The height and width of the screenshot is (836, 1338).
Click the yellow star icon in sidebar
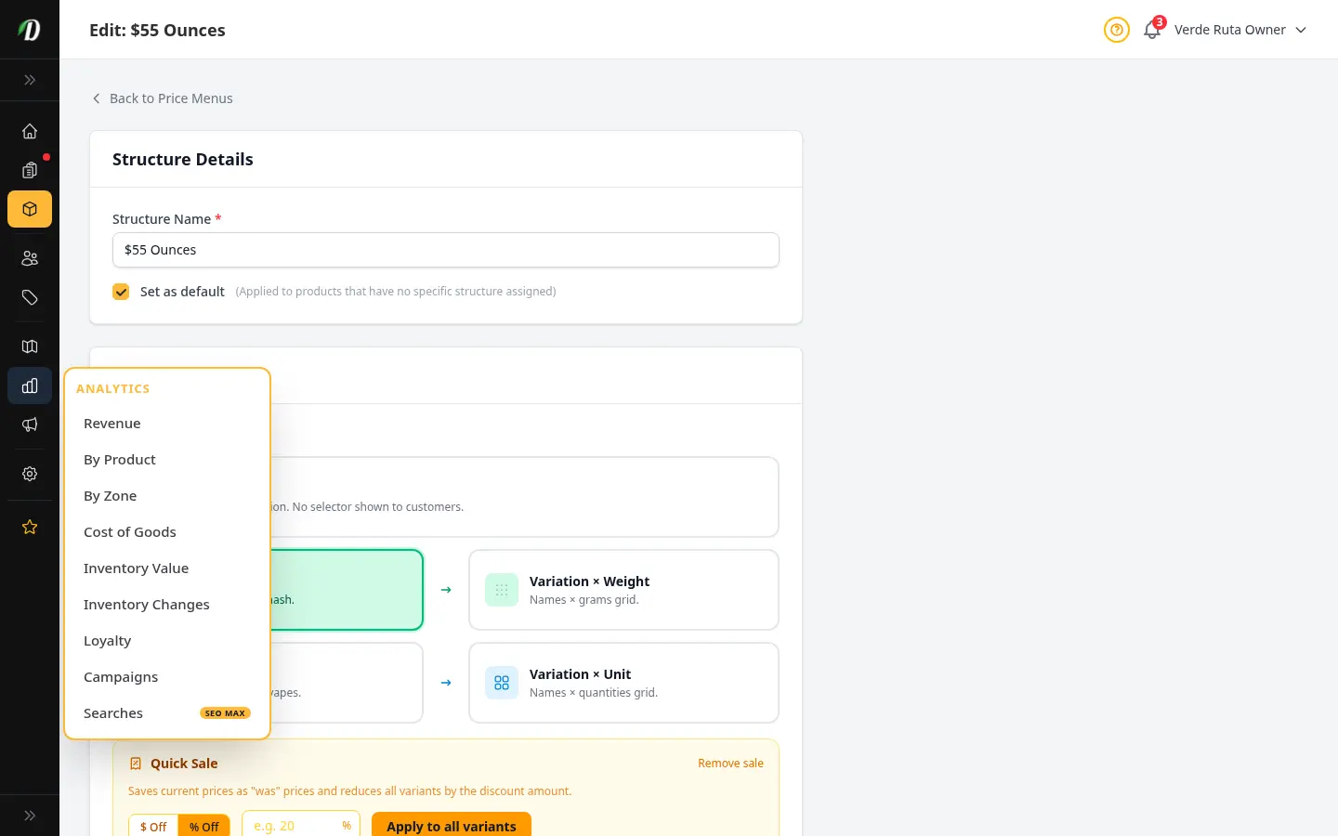tap(30, 527)
